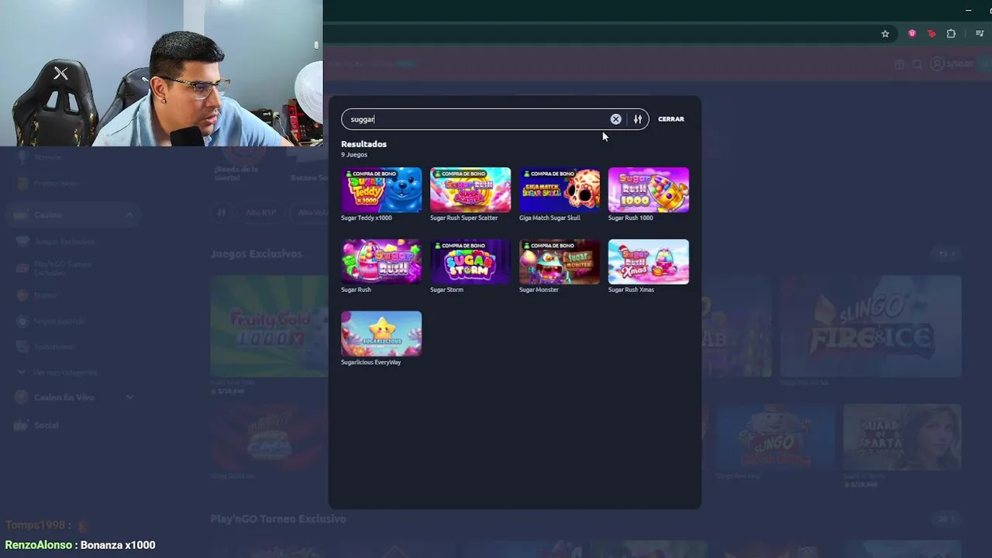Launch the Sugar Storm game tile
Screen dimensions: 992x558
point(470,262)
